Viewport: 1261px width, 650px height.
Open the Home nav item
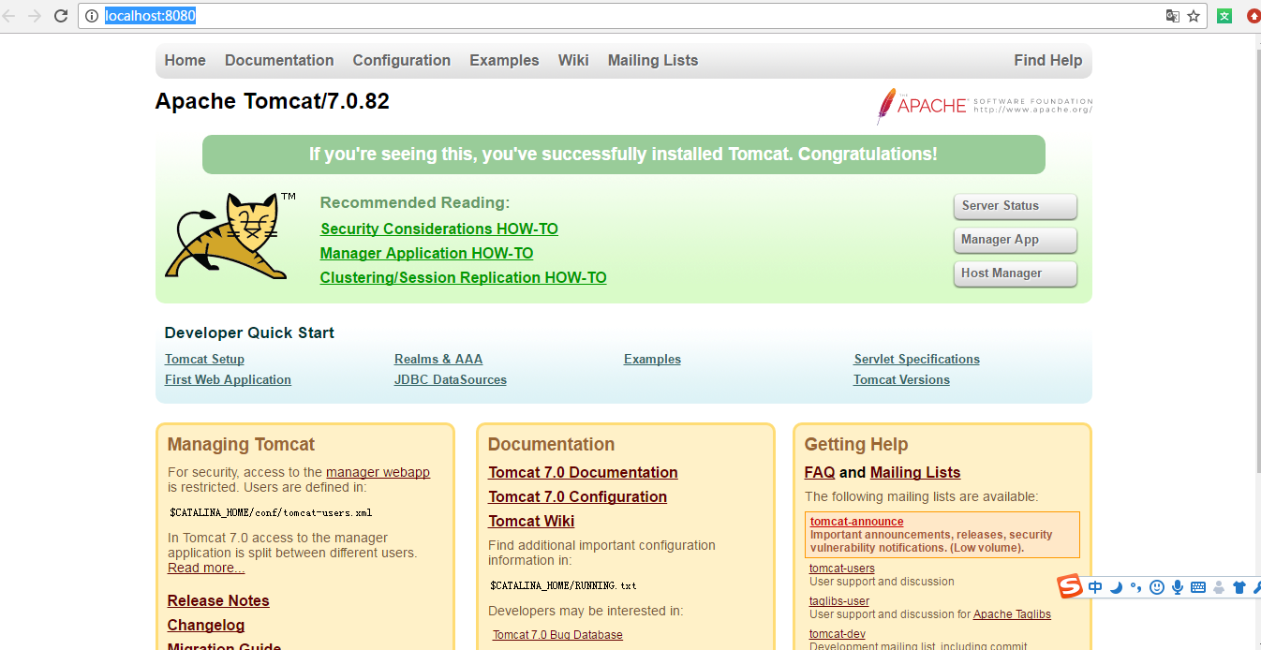tap(185, 60)
